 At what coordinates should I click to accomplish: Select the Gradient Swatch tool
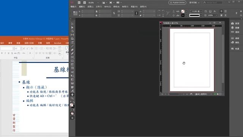coord(72,80)
